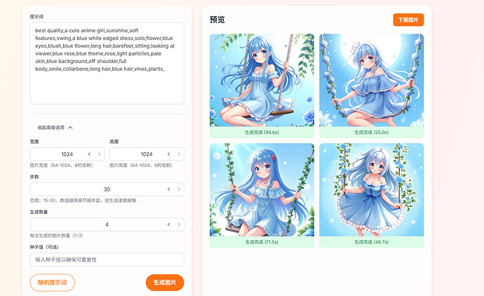Select the 宽度 width number field
The width and height of the screenshot is (484, 296).
[67, 154]
